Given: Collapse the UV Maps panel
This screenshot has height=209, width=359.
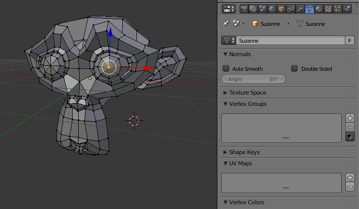Looking at the screenshot, I should (225, 164).
